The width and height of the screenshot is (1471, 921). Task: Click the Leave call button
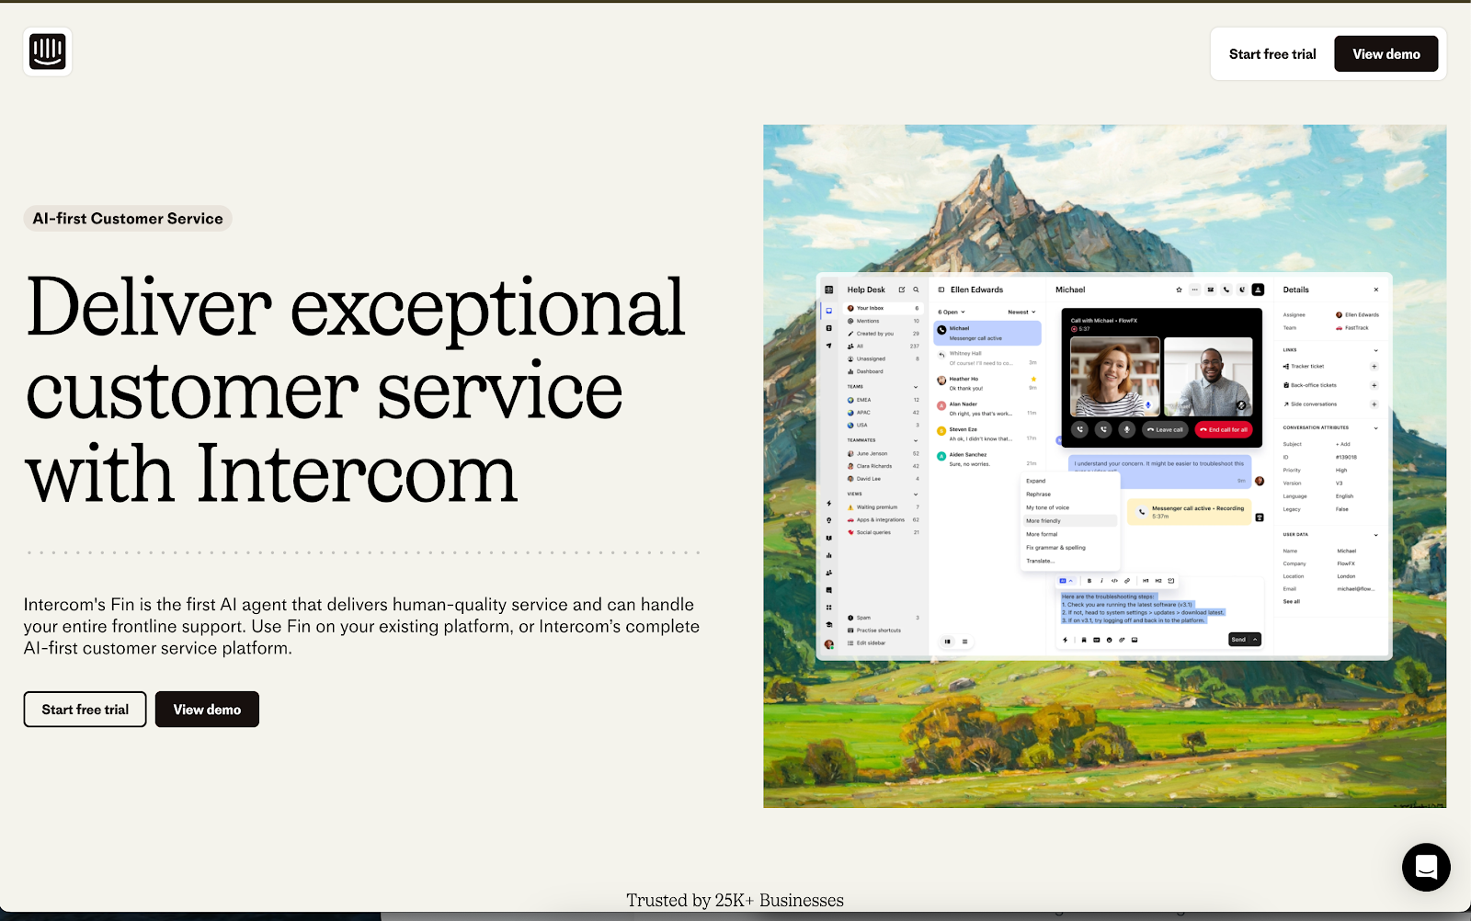[x=1165, y=429]
